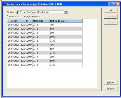Click the application icon in the title bar

pos(5,4)
